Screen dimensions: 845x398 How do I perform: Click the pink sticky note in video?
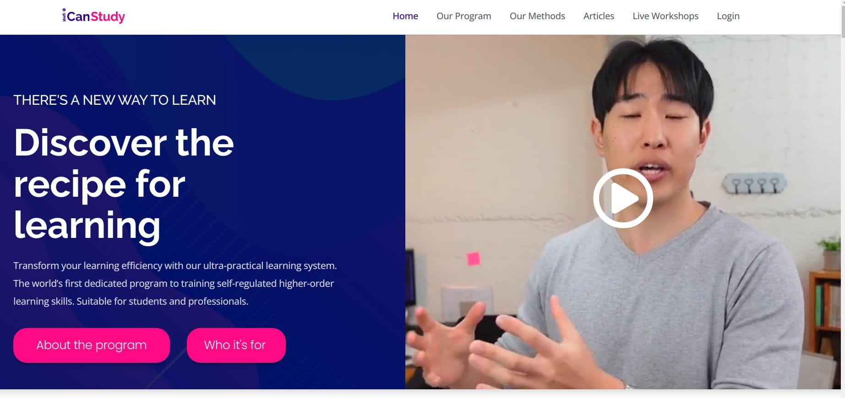[x=473, y=258]
